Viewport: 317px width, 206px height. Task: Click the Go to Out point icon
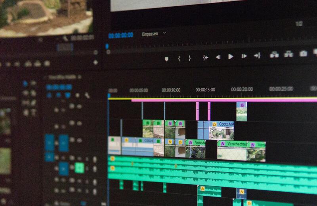(x=257, y=55)
